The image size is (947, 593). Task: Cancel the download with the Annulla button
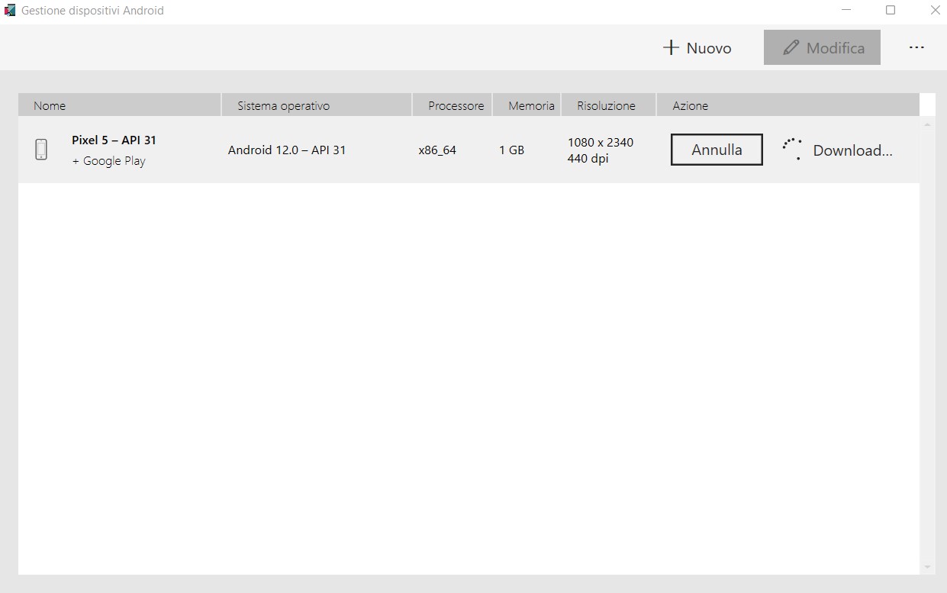click(717, 150)
